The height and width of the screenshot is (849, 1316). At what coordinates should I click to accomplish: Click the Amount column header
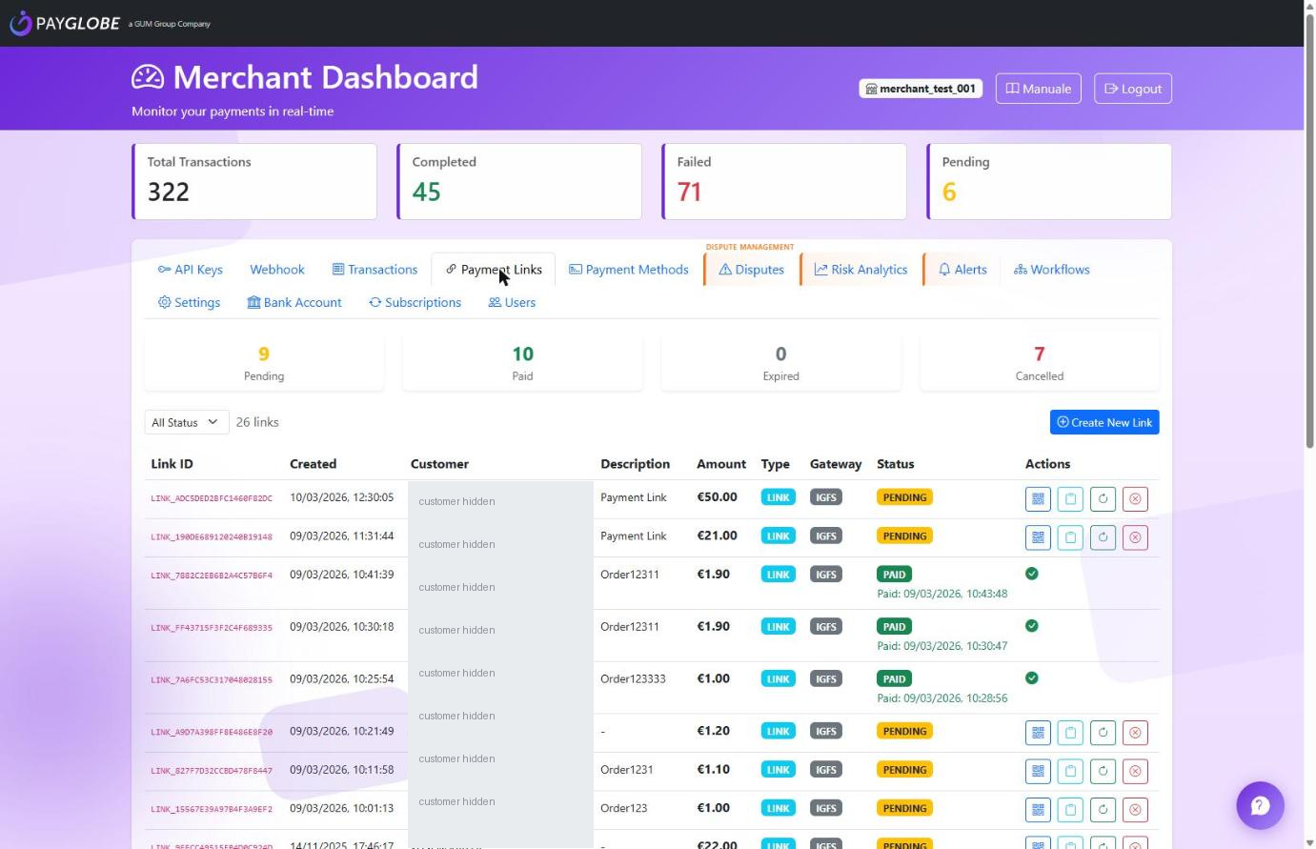pos(721,464)
